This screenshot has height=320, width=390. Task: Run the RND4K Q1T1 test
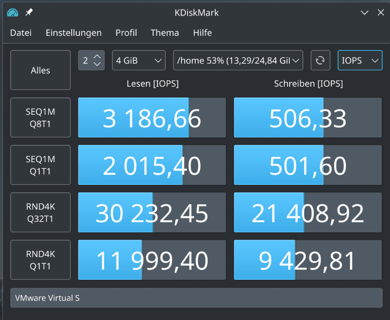coord(41,260)
